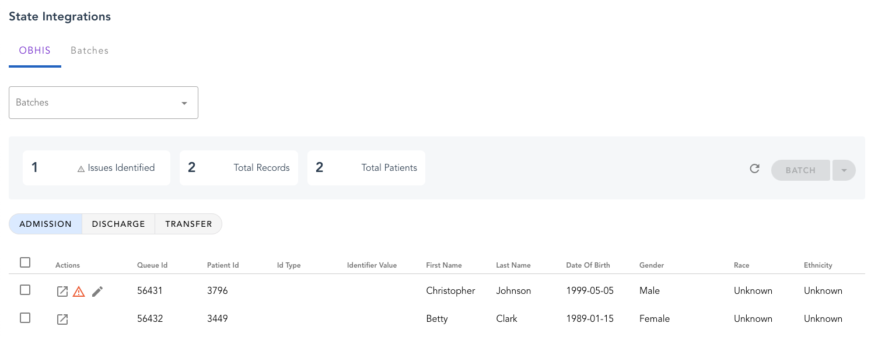Image resolution: width=871 pixels, height=337 pixels.
Task: Show the DISCHARGE records
Action: [x=118, y=224]
